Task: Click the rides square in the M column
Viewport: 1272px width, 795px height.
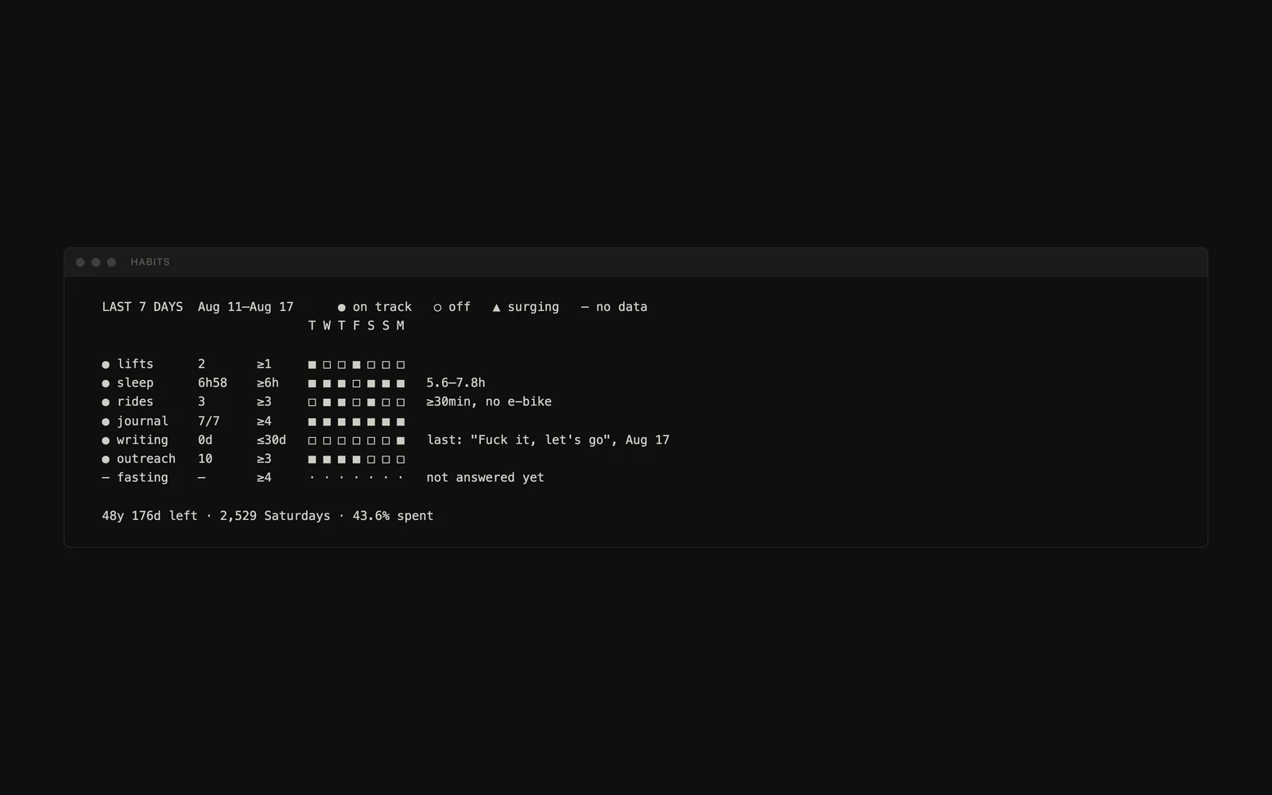Action: point(401,402)
